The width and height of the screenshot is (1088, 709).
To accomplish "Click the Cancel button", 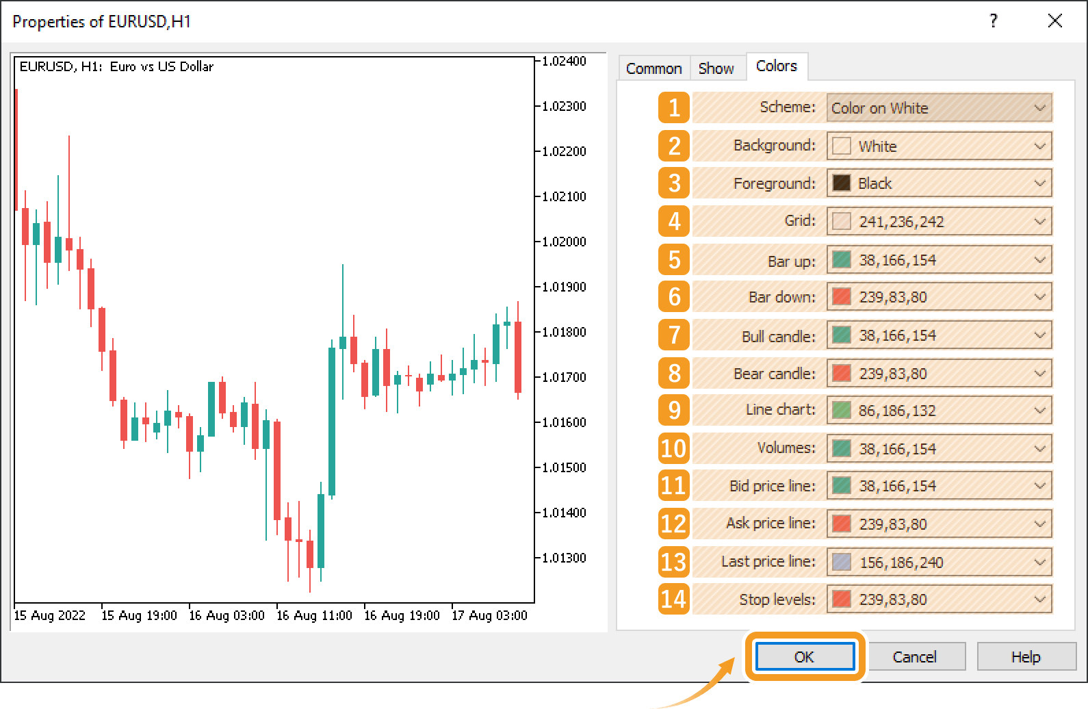I will tap(914, 657).
